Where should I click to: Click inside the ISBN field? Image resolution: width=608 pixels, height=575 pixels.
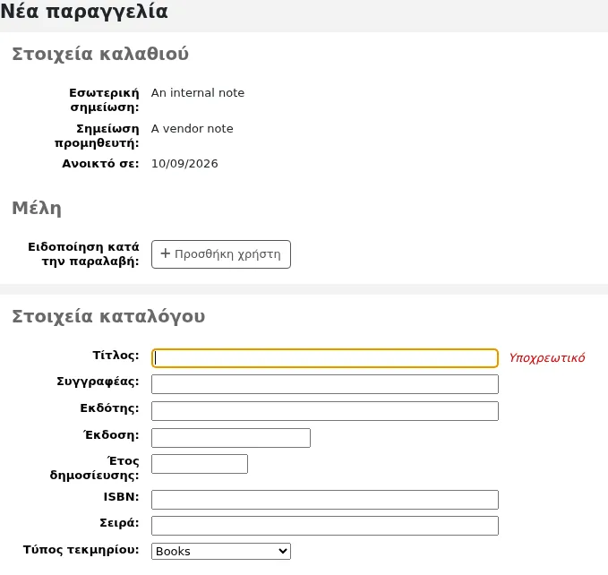pyautogui.click(x=325, y=500)
